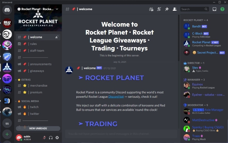Open Bandit bot member profile
This screenshot has height=143, width=228.
click(203, 26)
